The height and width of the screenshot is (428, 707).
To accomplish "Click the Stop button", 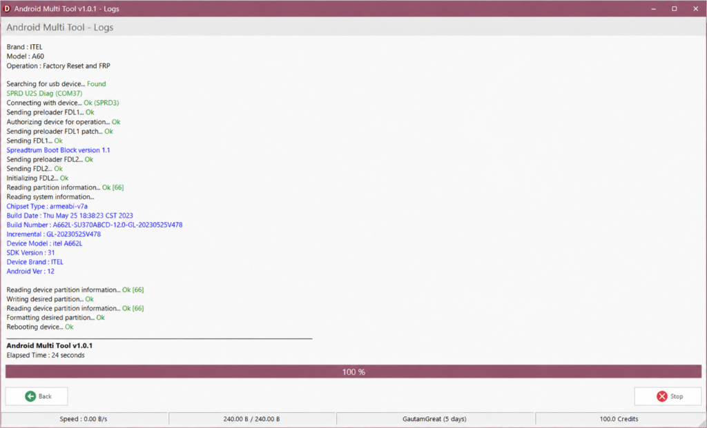I will [668, 396].
